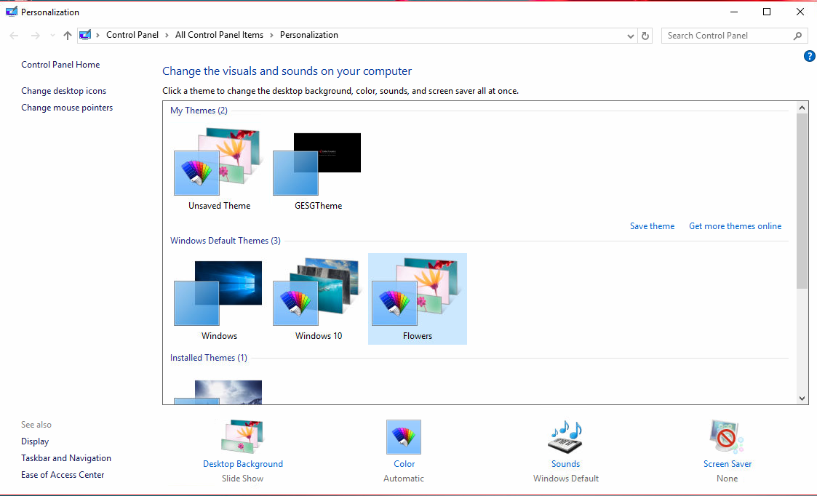
Task: Maximize the Personalization window
Action: (x=767, y=12)
